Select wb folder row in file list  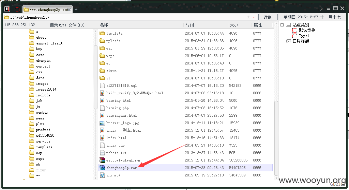[x=186, y=63]
